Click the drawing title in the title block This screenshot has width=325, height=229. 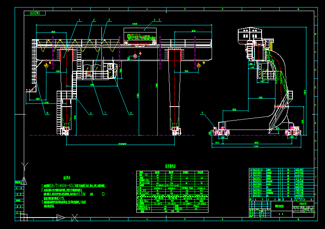coord(279,206)
